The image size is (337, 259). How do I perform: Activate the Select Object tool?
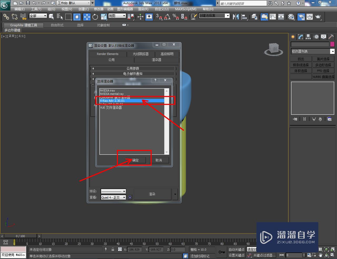pyautogui.click(x=51, y=17)
